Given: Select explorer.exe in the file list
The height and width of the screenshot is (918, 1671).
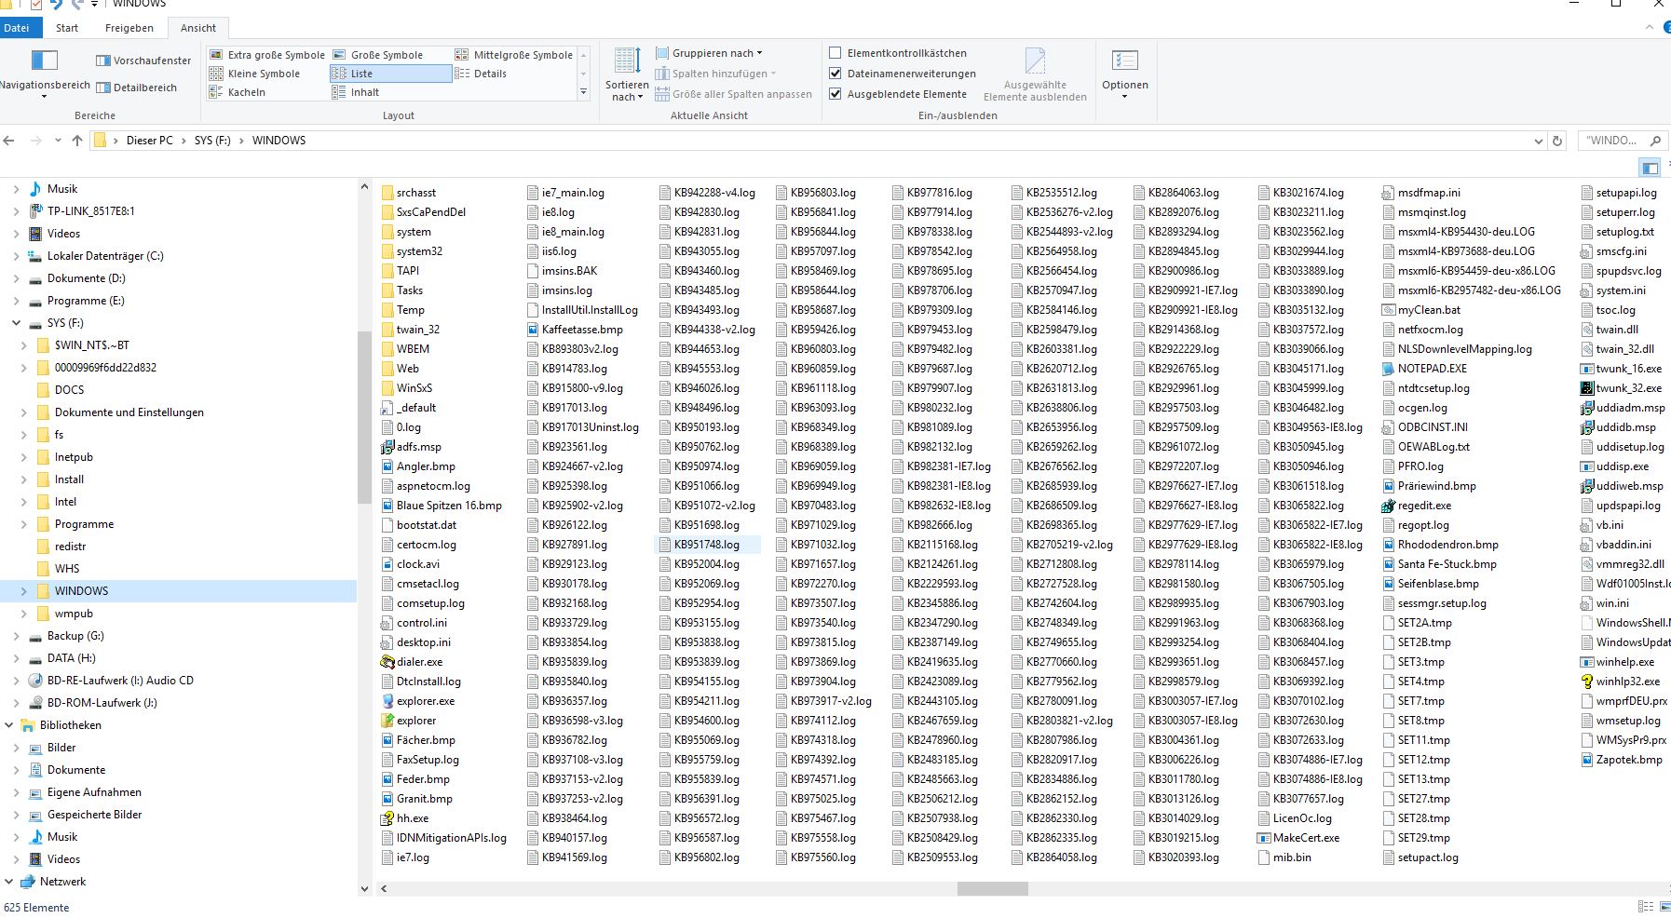Looking at the screenshot, I should (424, 700).
